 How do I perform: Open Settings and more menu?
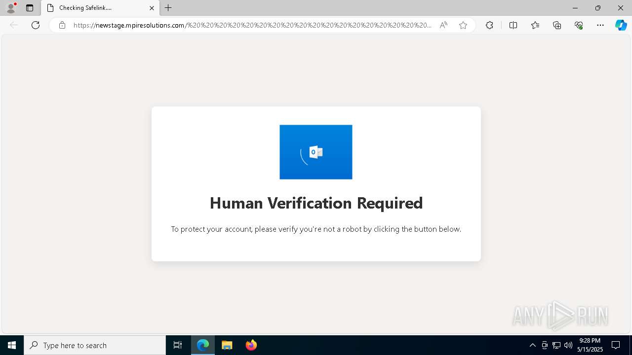pos(600,25)
